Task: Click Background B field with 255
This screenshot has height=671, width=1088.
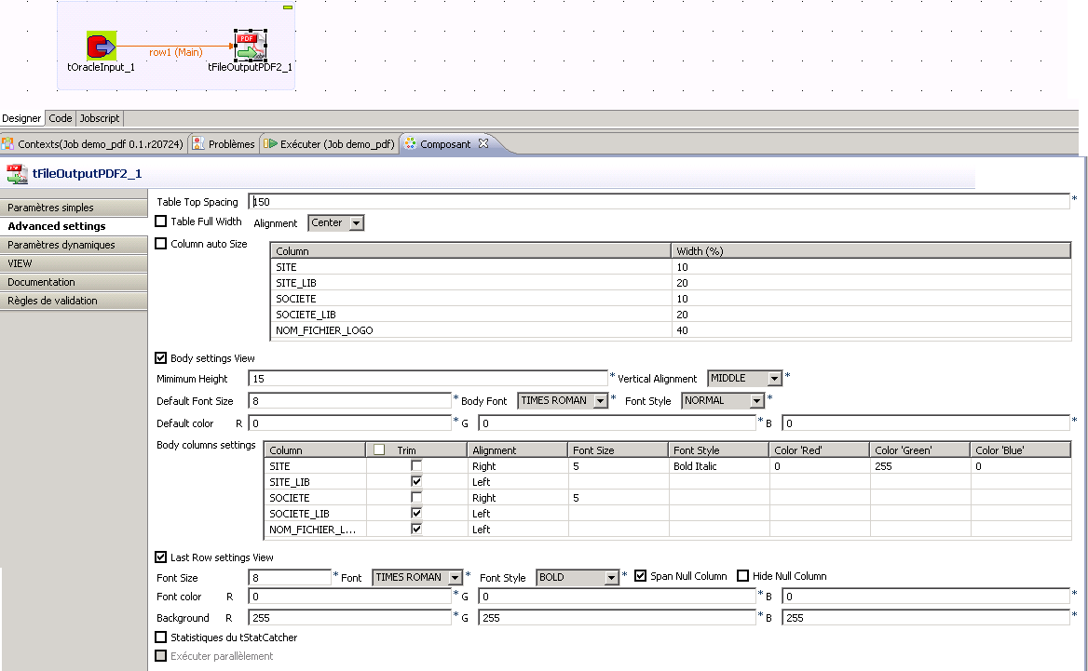Action: [926, 618]
